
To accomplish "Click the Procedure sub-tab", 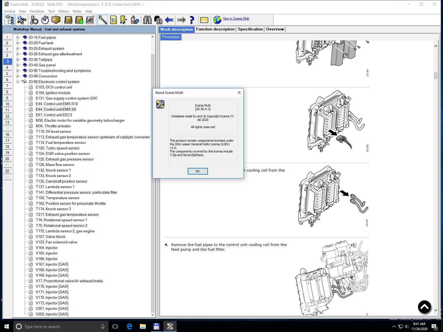I will tap(171, 37).
